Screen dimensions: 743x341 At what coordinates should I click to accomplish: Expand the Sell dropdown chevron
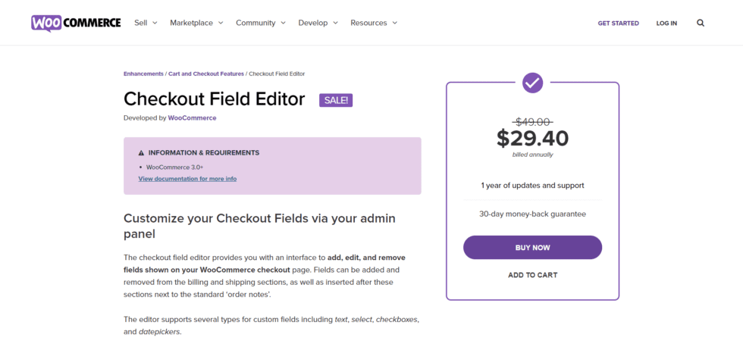pyautogui.click(x=155, y=23)
